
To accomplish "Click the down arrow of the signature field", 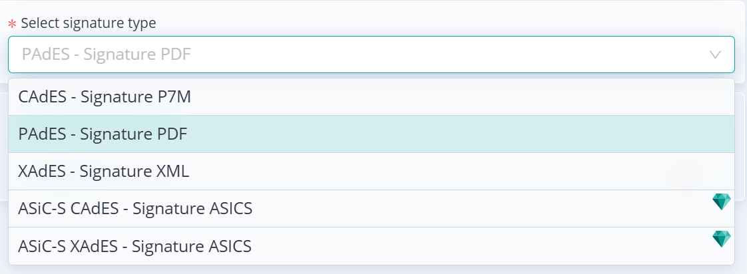I will click(715, 55).
